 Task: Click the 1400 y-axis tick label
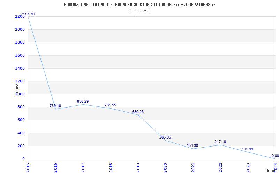coord(20,68)
